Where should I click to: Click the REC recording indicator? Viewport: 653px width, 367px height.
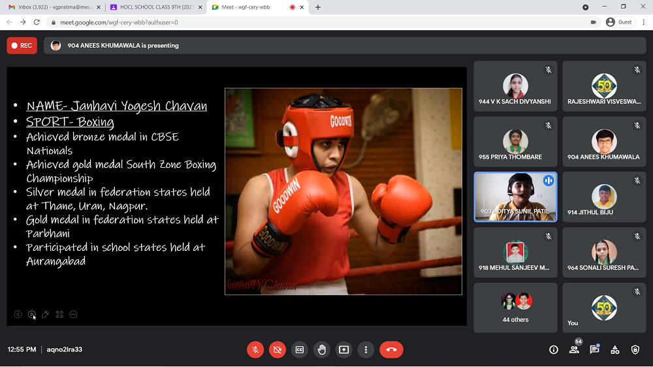(22, 46)
